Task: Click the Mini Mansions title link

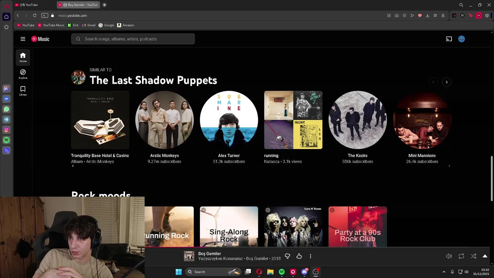Action: pos(422,156)
